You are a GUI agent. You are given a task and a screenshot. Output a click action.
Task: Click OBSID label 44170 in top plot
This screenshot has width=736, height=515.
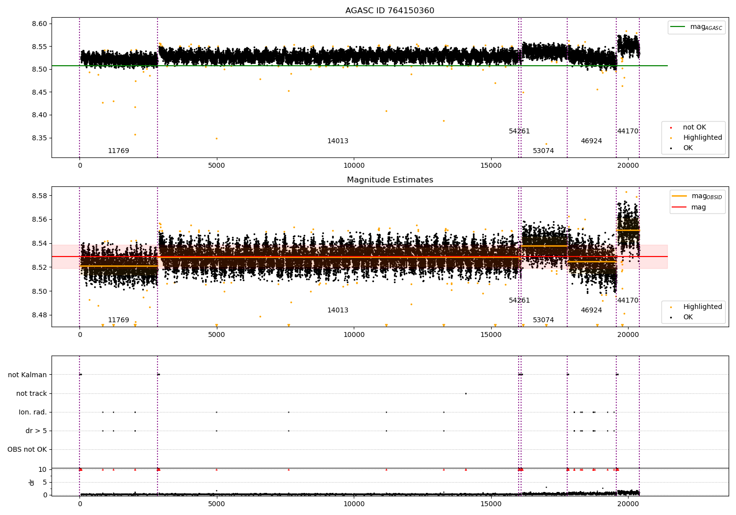(x=628, y=131)
